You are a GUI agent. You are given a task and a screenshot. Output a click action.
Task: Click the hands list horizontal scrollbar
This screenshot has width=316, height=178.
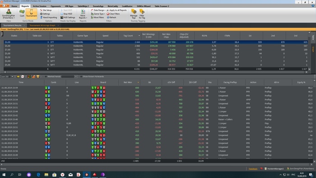click(157, 164)
